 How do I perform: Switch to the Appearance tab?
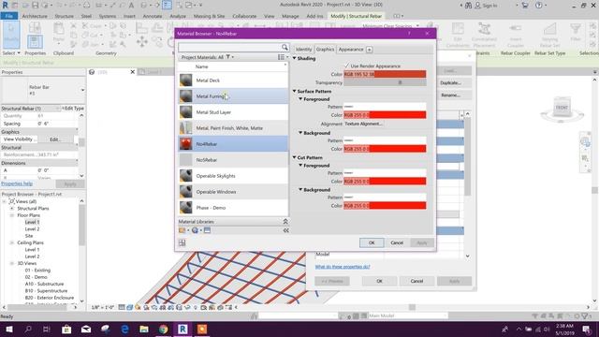click(351, 50)
